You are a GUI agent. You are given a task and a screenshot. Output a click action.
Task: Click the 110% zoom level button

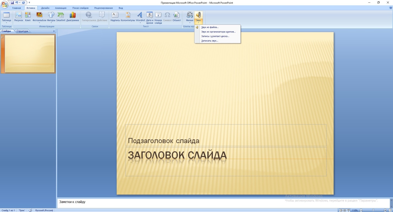355,210
